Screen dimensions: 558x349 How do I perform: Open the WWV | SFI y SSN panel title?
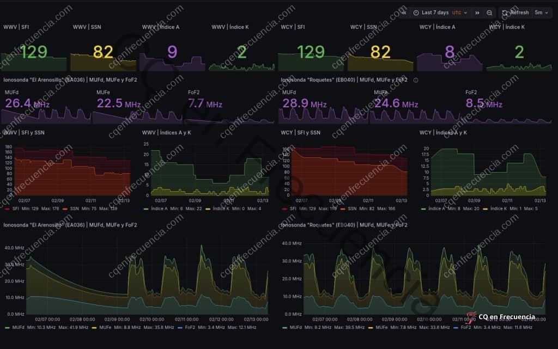[25, 132]
